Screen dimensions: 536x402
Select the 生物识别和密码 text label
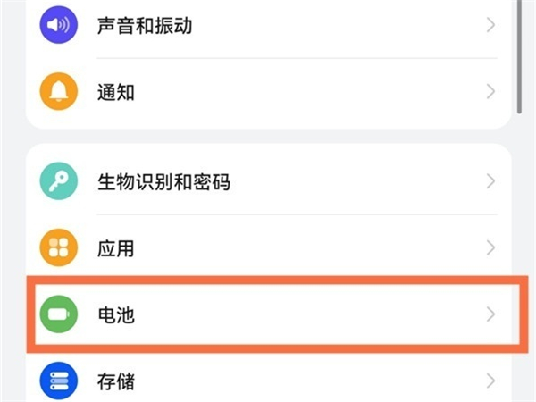pyautogui.click(x=163, y=182)
